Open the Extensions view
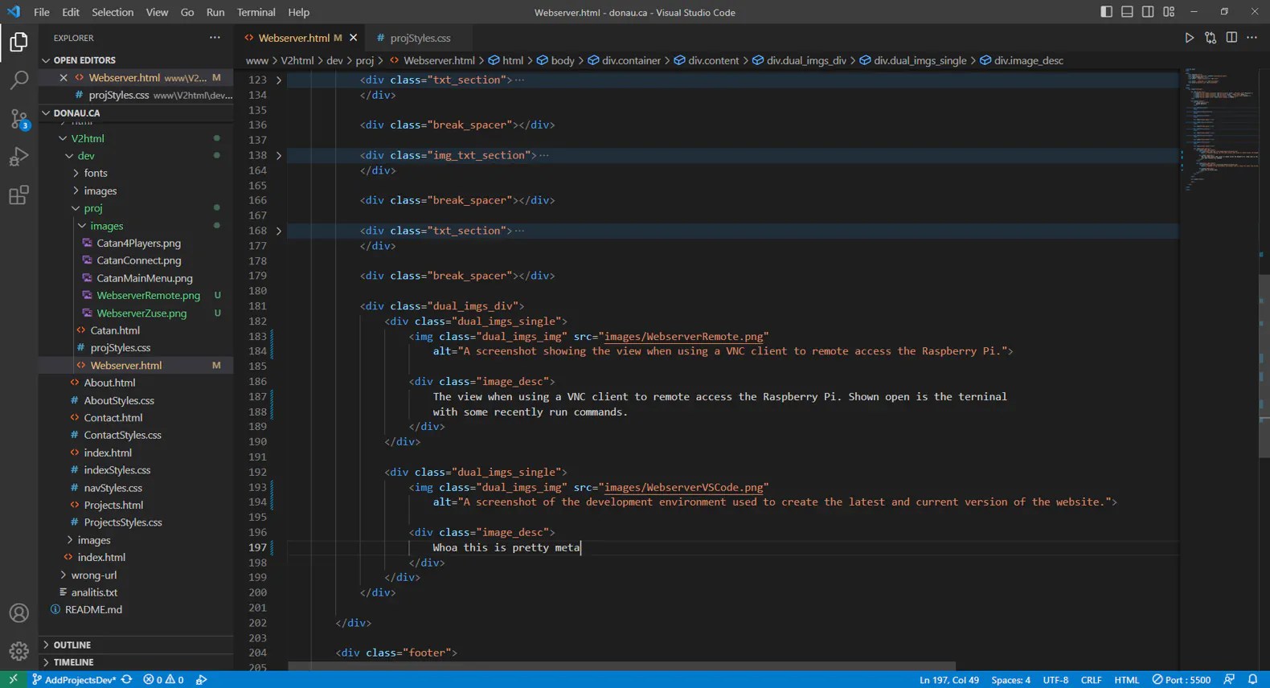 tap(18, 195)
